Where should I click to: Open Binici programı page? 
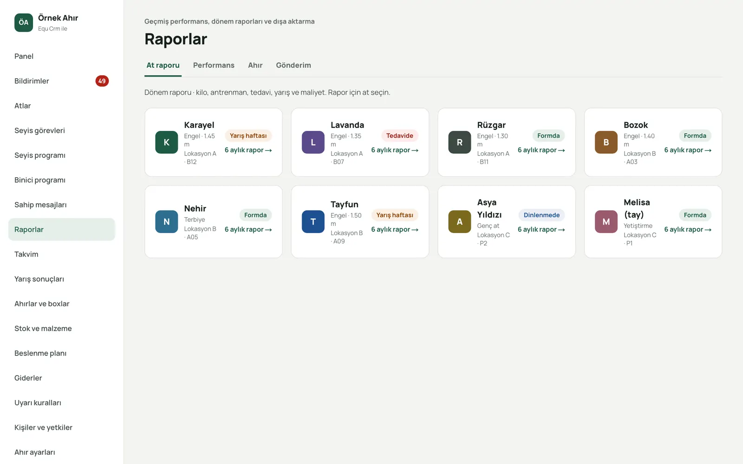pos(61,180)
